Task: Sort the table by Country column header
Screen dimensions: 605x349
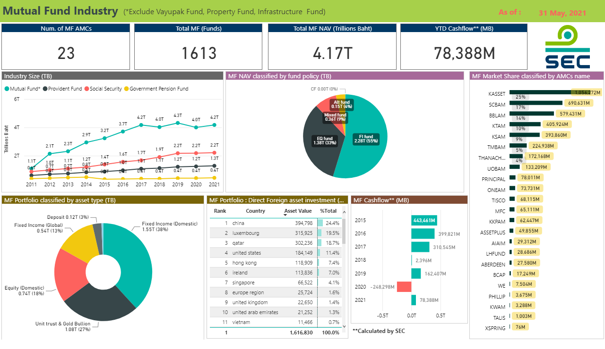Action: point(255,211)
